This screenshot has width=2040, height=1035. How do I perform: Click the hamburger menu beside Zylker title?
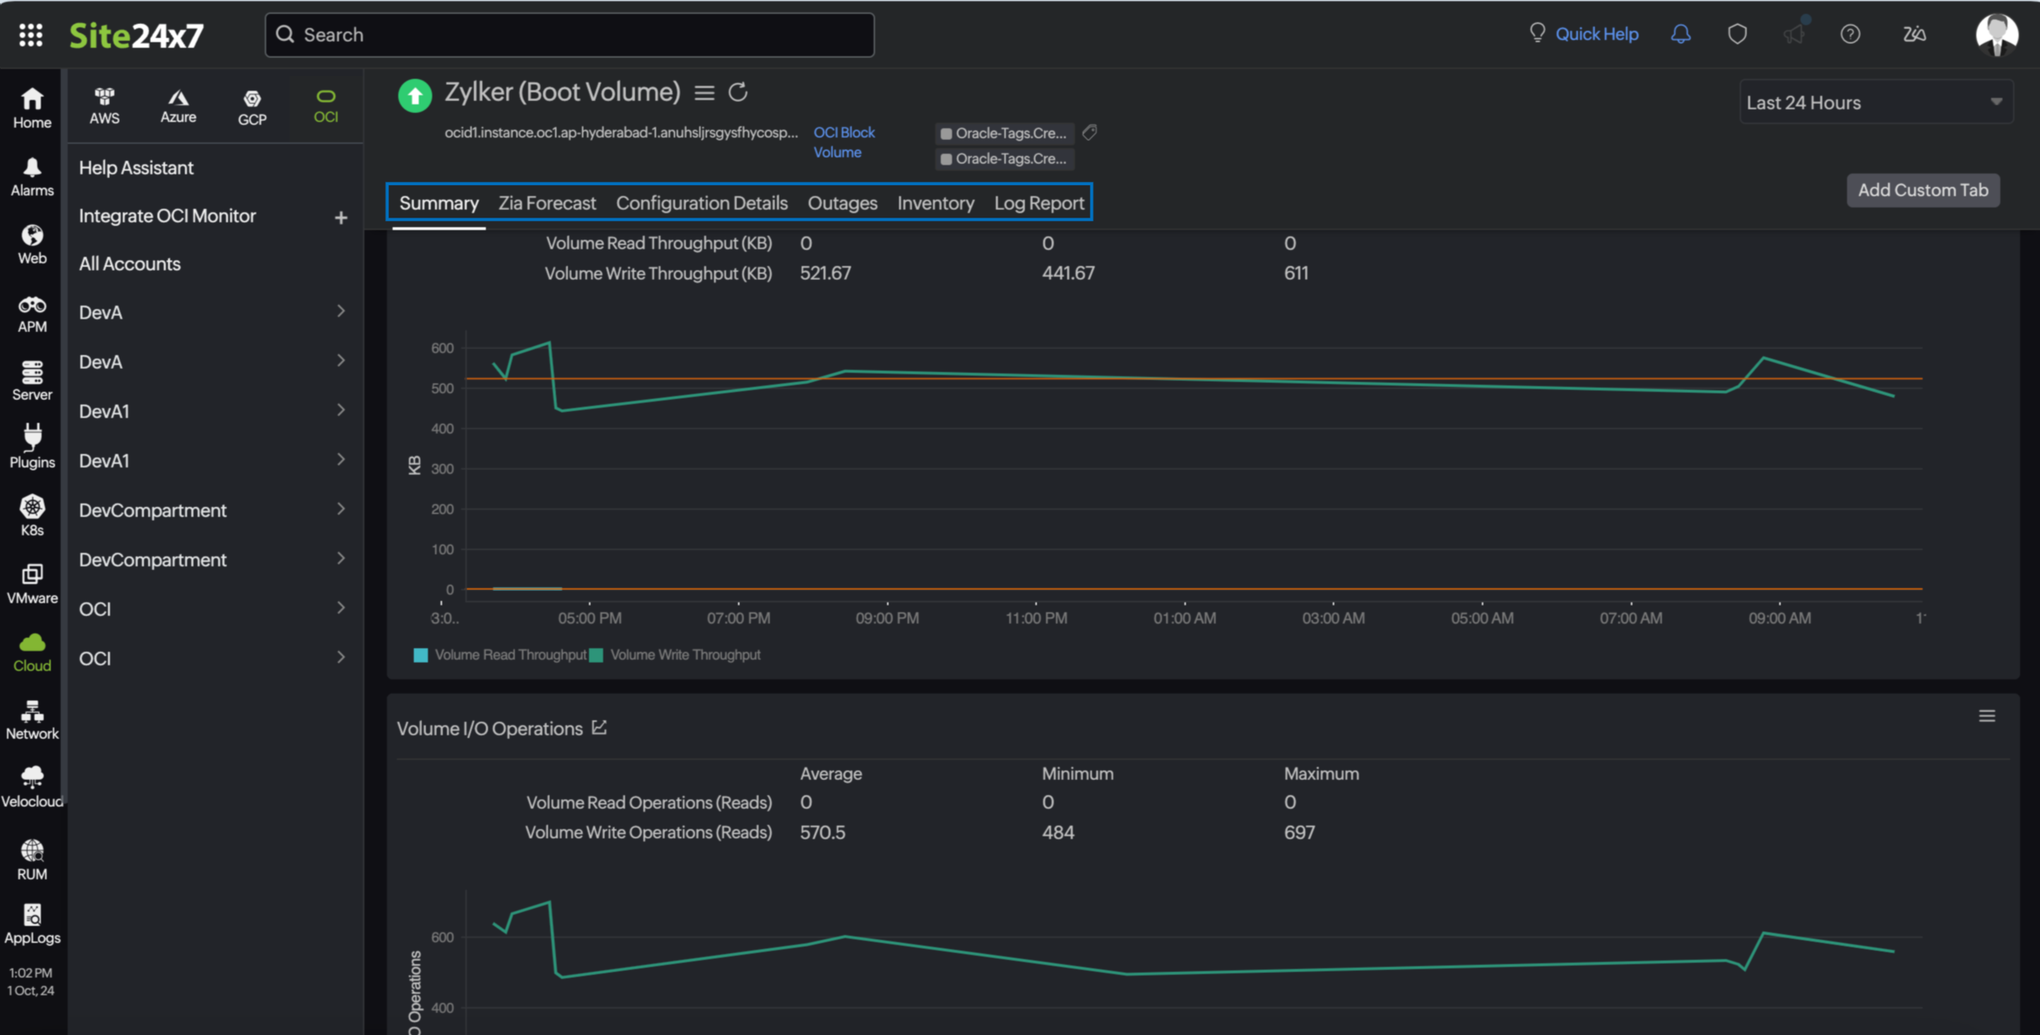click(x=704, y=93)
